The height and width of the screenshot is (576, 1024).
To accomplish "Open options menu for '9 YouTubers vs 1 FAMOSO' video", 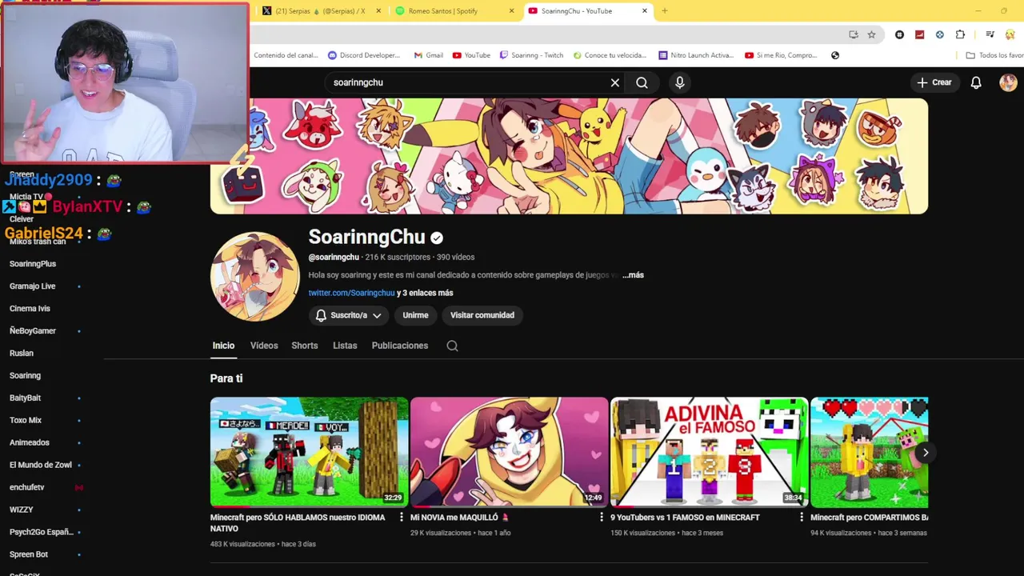I will (802, 518).
